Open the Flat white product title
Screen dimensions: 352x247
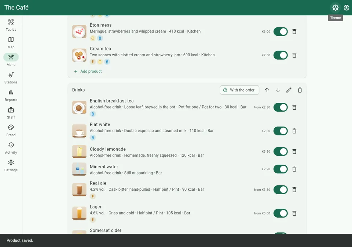tap(100, 124)
